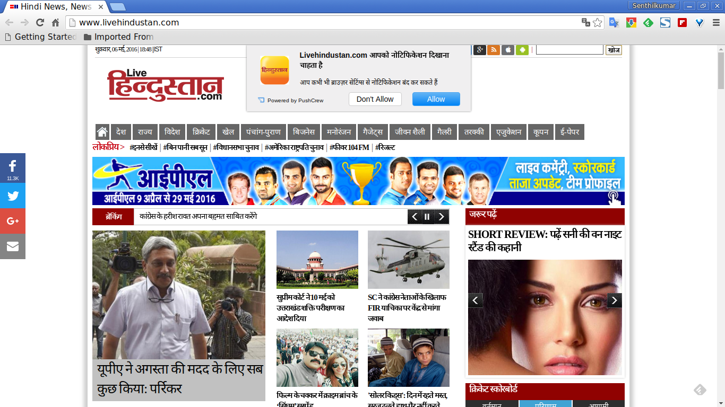Go to previous slide in the short review carousel
The image size is (725, 407).
[476, 300]
